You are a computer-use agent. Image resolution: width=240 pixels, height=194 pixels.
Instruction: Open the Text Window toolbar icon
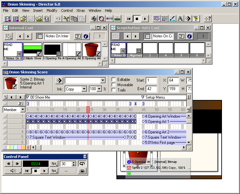click(180, 19)
